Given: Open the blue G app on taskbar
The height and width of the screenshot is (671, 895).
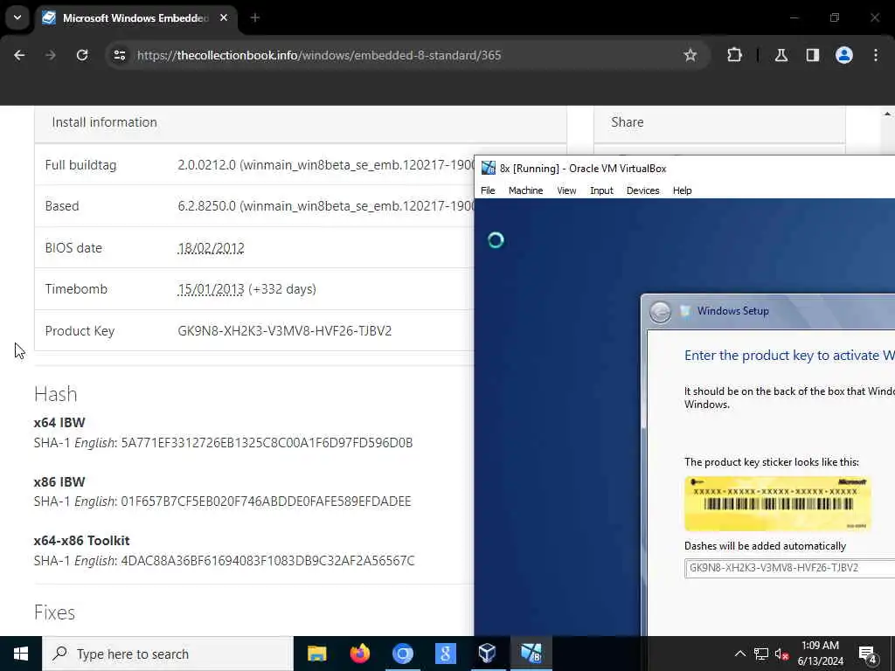Looking at the screenshot, I should [445, 654].
